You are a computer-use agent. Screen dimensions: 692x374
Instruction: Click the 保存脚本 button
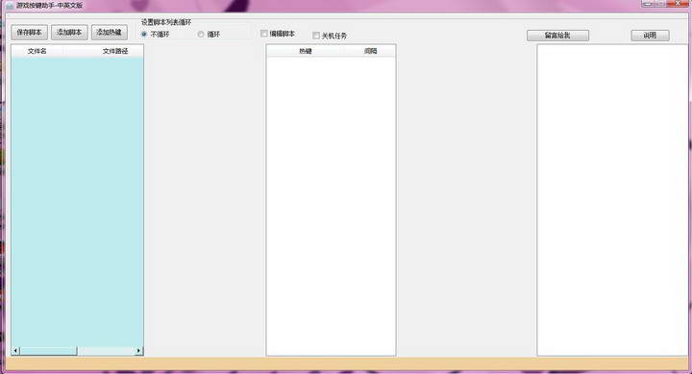pos(29,33)
